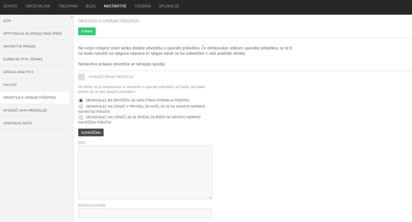Select radio: obiskovalec bo obveščen
This screenshot has height=222, width=412.
point(81,101)
